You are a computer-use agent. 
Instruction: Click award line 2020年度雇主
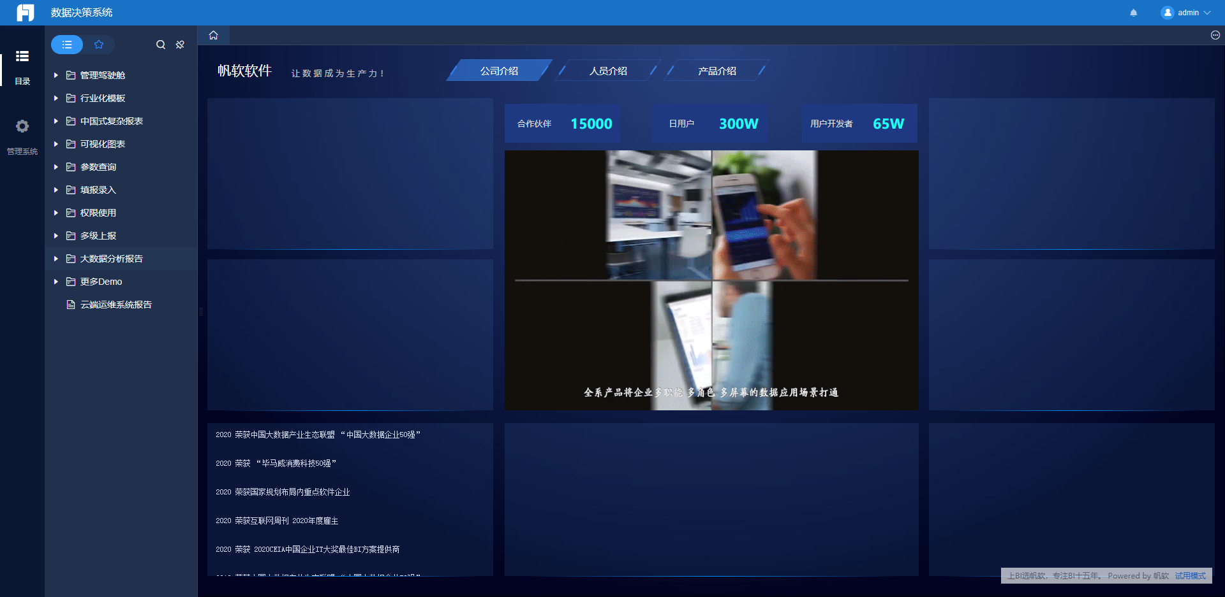coord(277,521)
